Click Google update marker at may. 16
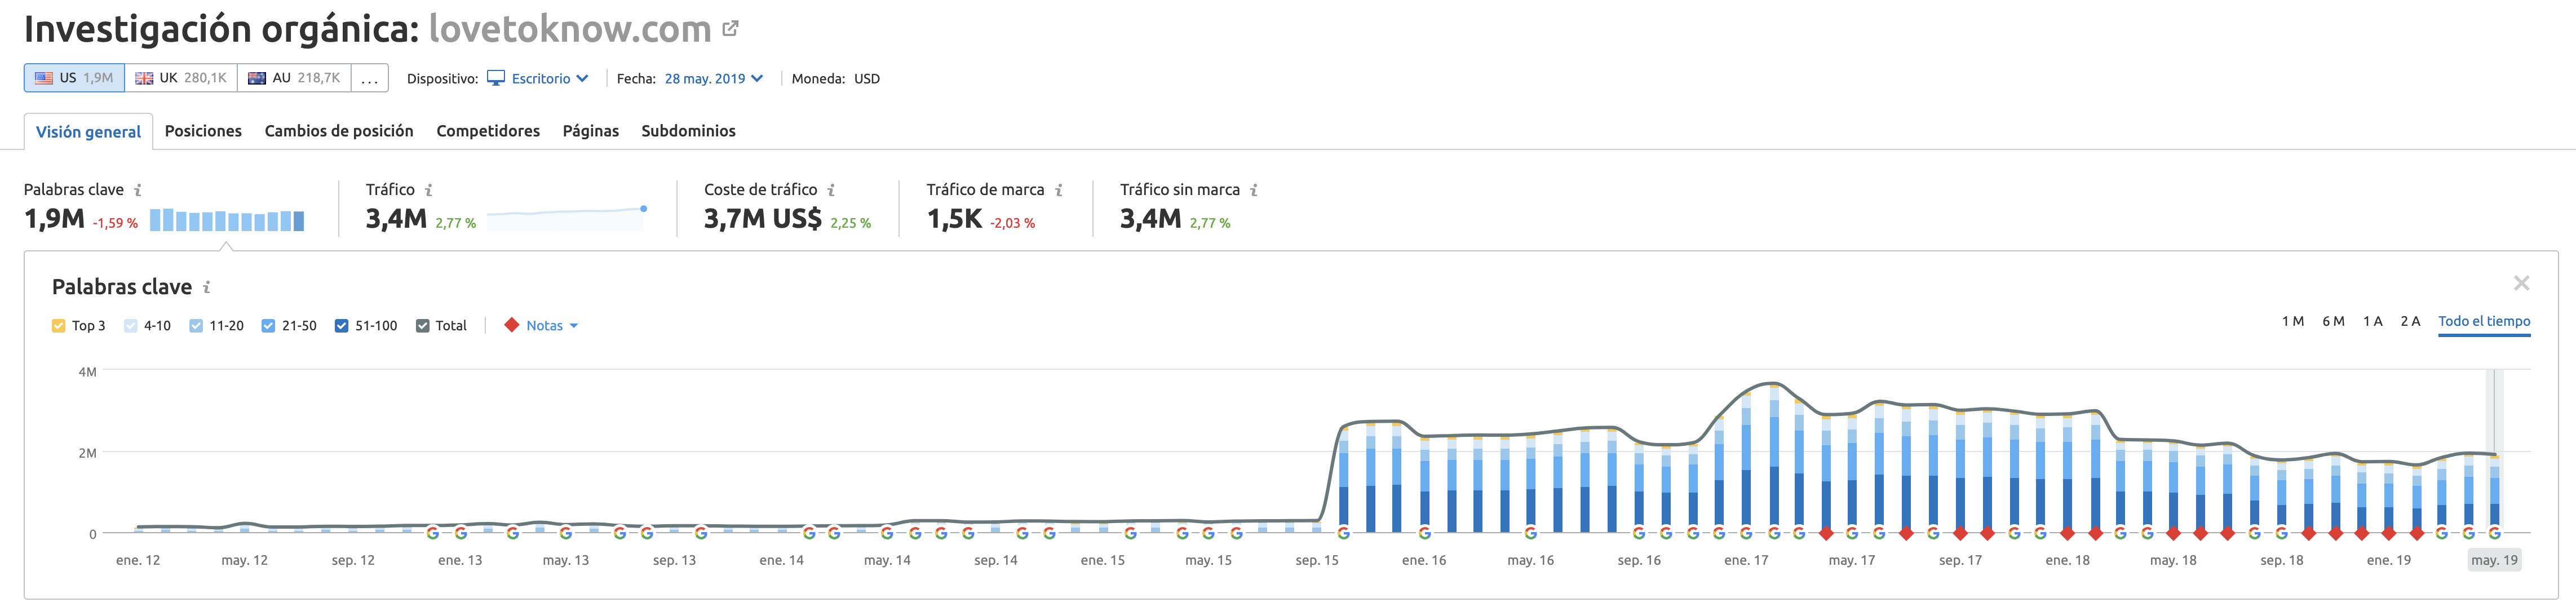 (1531, 533)
